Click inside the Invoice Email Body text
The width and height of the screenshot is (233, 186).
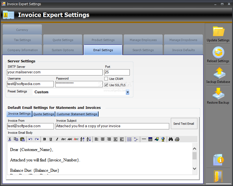coord(100,159)
